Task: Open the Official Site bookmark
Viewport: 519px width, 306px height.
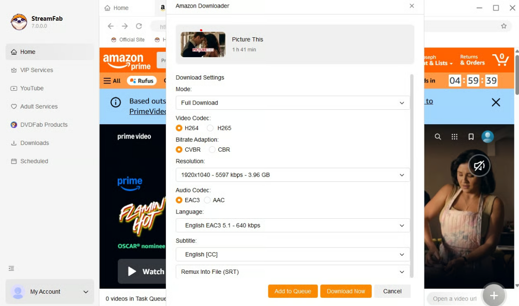Action: coord(128,39)
